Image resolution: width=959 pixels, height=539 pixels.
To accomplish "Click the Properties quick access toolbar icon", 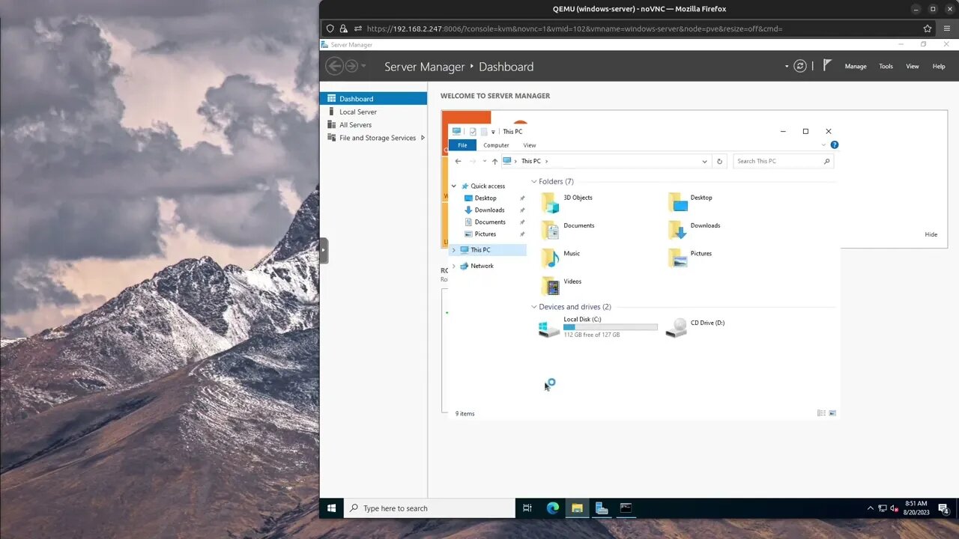I will point(473,132).
